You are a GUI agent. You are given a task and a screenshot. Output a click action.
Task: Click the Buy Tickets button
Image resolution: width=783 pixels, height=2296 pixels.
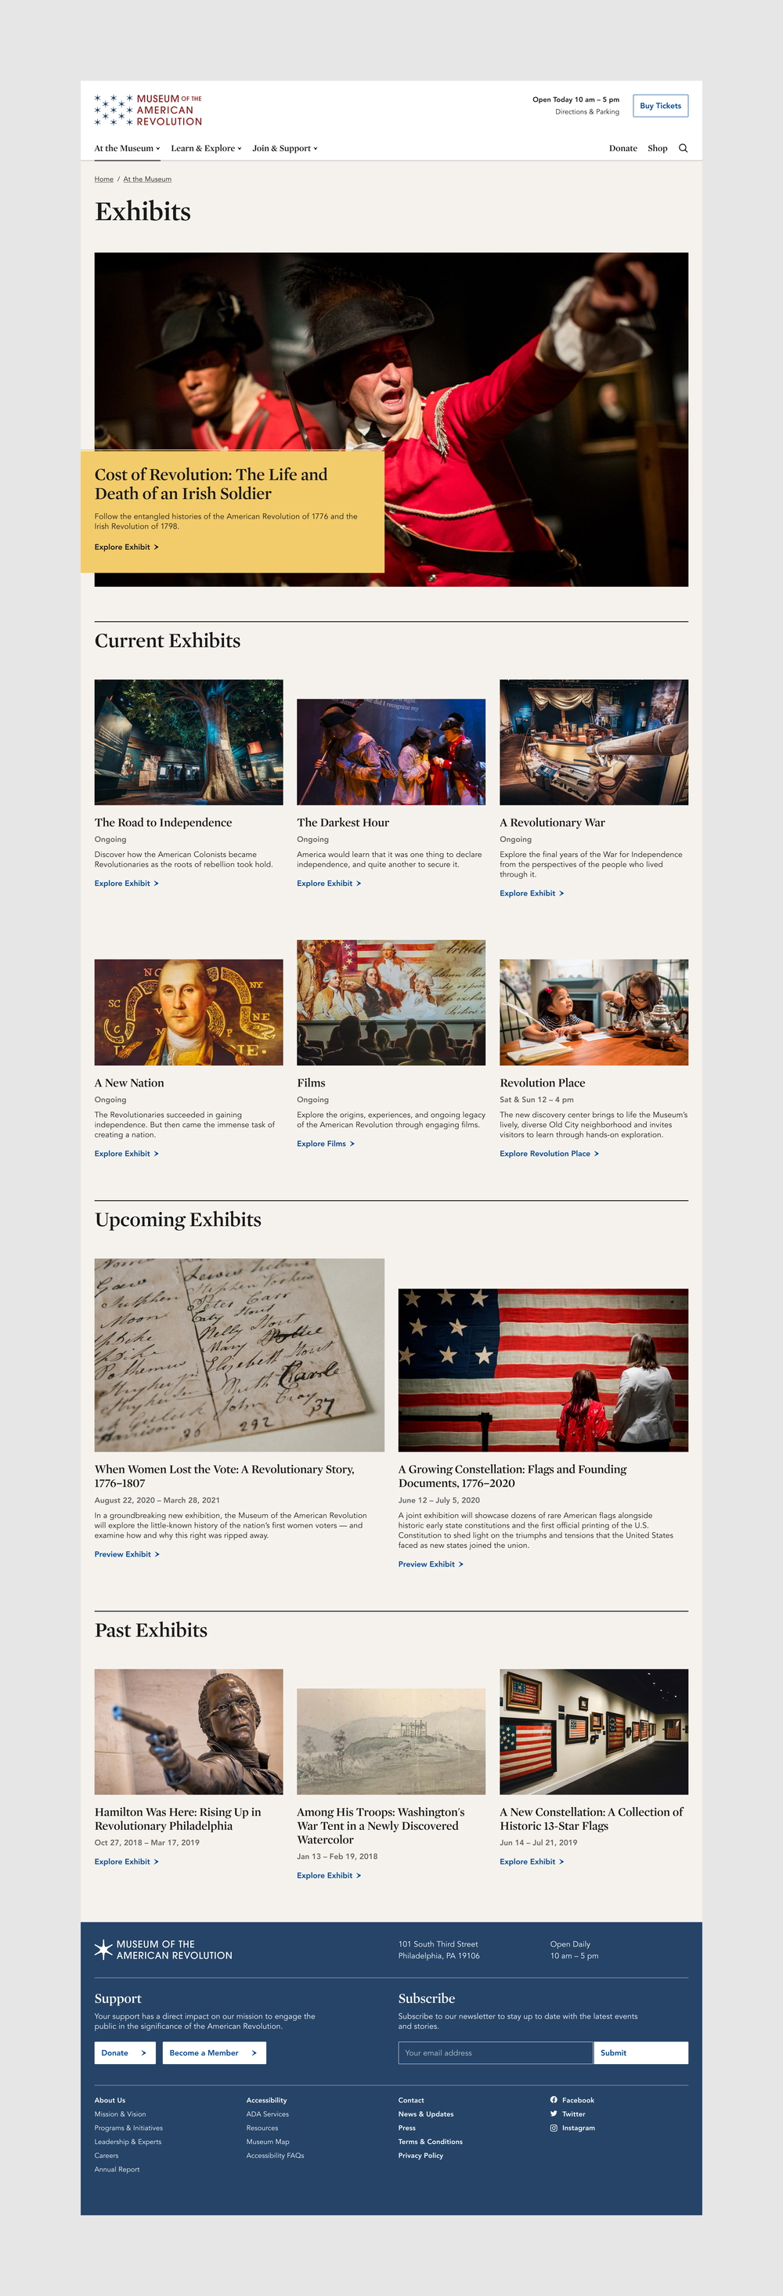pyautogui.click(x=660, y=106)
